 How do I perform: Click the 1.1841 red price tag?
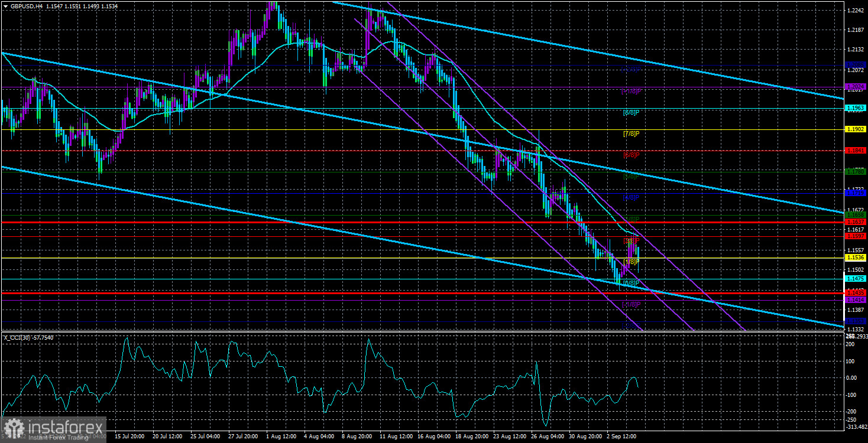point(856,151)
